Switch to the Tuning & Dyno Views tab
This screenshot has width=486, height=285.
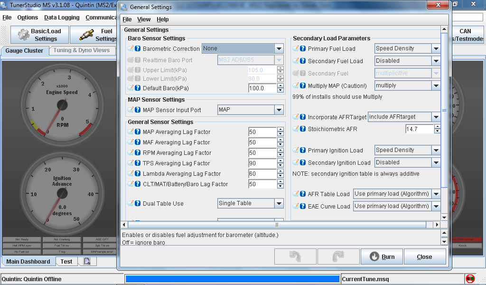pos(81,50)
